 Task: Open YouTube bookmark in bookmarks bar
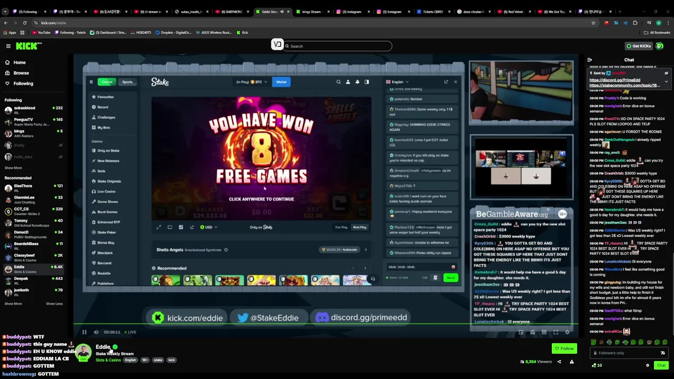tap(41, 33)
